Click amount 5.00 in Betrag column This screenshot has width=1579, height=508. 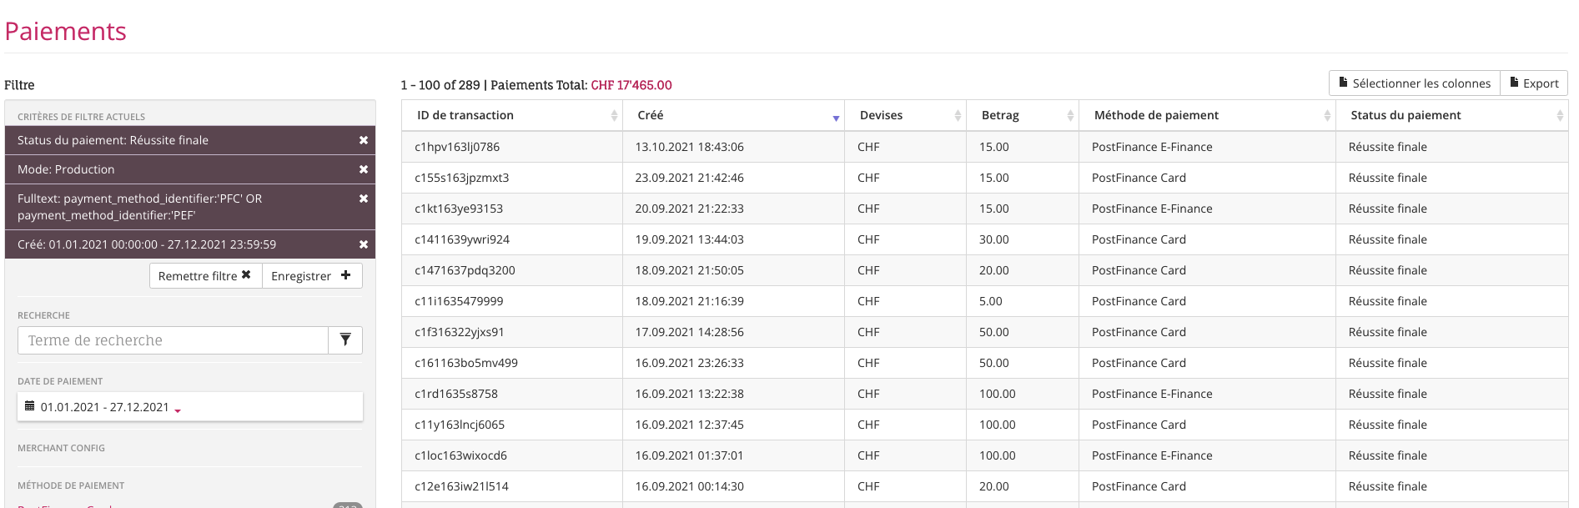click(x=991, y=301)
